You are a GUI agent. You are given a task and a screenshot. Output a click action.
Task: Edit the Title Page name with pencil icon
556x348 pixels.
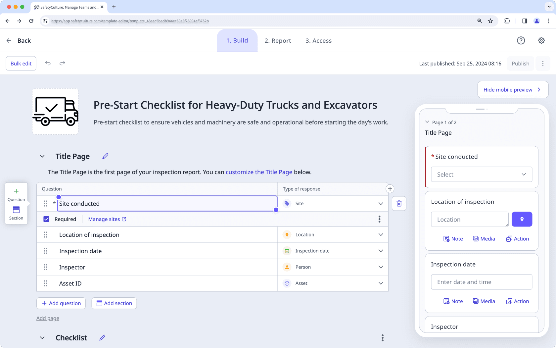[x=105, y=156]
